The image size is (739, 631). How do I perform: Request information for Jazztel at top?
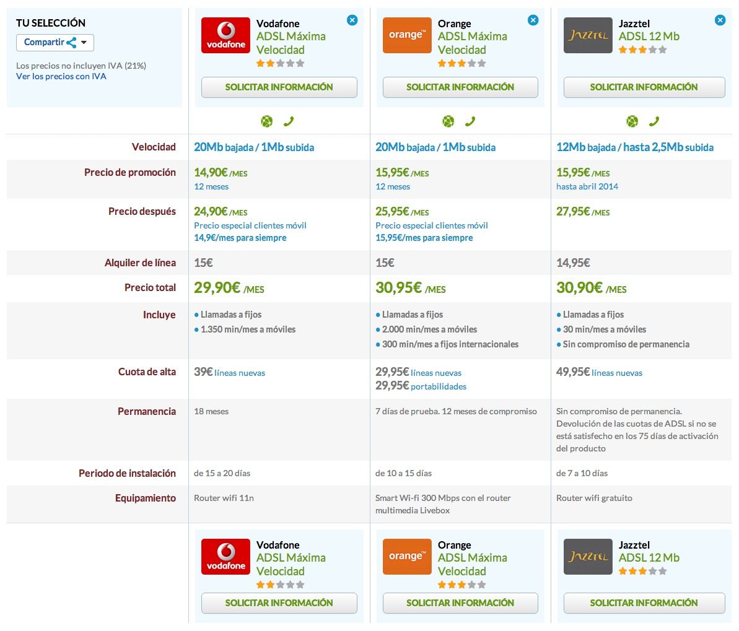[x=644, y=87]
